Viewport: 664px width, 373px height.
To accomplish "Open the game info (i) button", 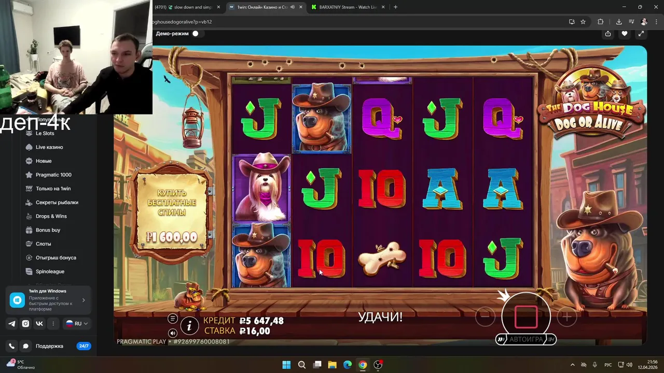I will point(189,325).
